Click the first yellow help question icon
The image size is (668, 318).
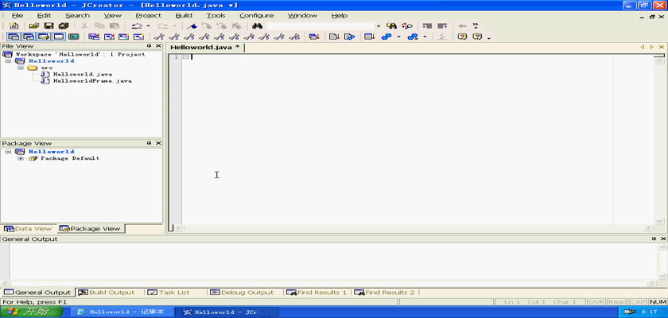pyautogui.click(x=462, y=37)
